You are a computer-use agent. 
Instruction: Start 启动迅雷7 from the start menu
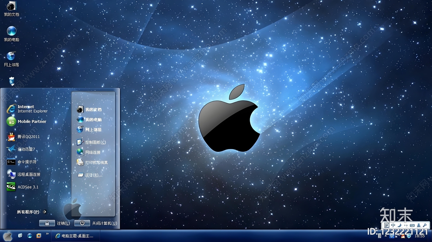21,149
